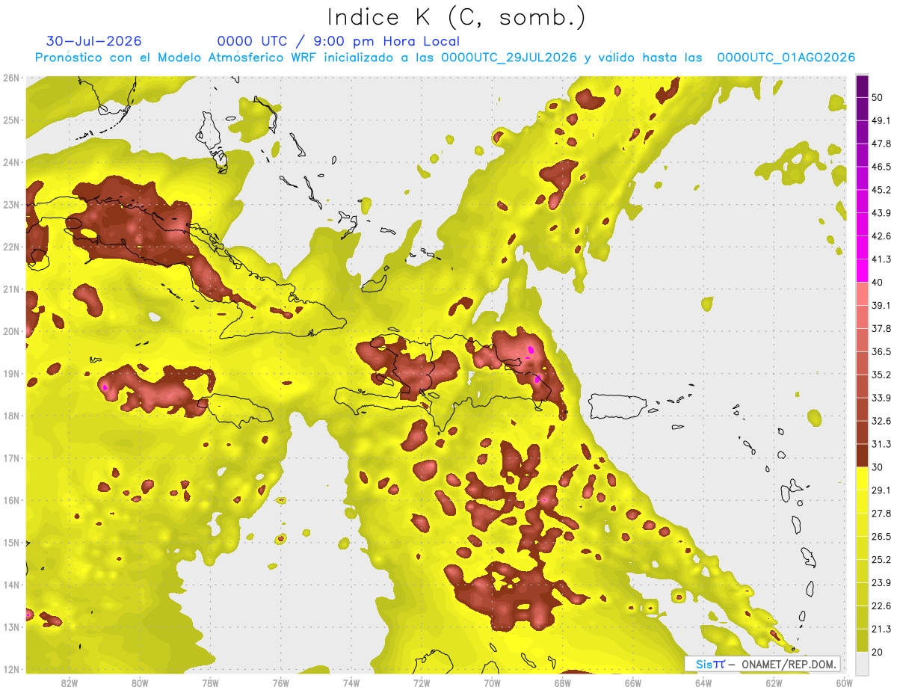Click the "12N" latitude label
The image size is (897, 693).
pyautogui.click(x=11, y=669)
